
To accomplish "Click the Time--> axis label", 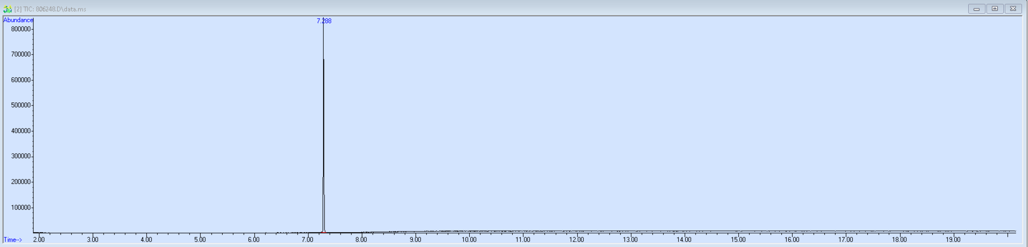I will pyautogui.click(x=13, y=240).
